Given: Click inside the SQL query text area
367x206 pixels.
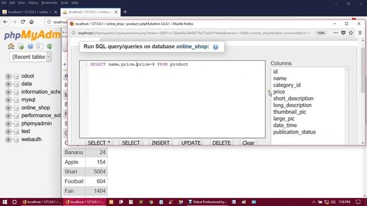Looking at the screenshot, I should 172,99.
